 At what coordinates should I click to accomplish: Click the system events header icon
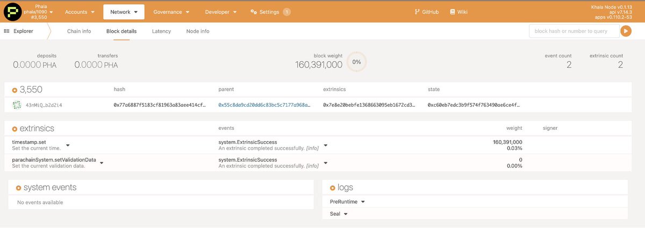pos(19,188)
